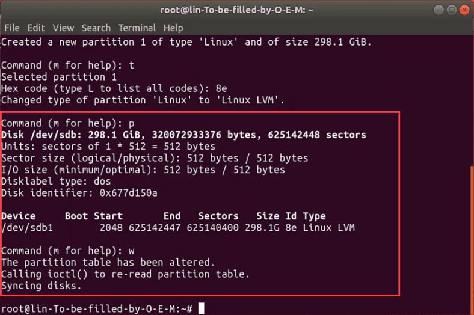Open the View menu

click(x=63, y=28)
